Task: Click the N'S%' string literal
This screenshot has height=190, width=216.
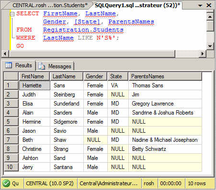Action: pyautogui.click(x=106, y=38)
